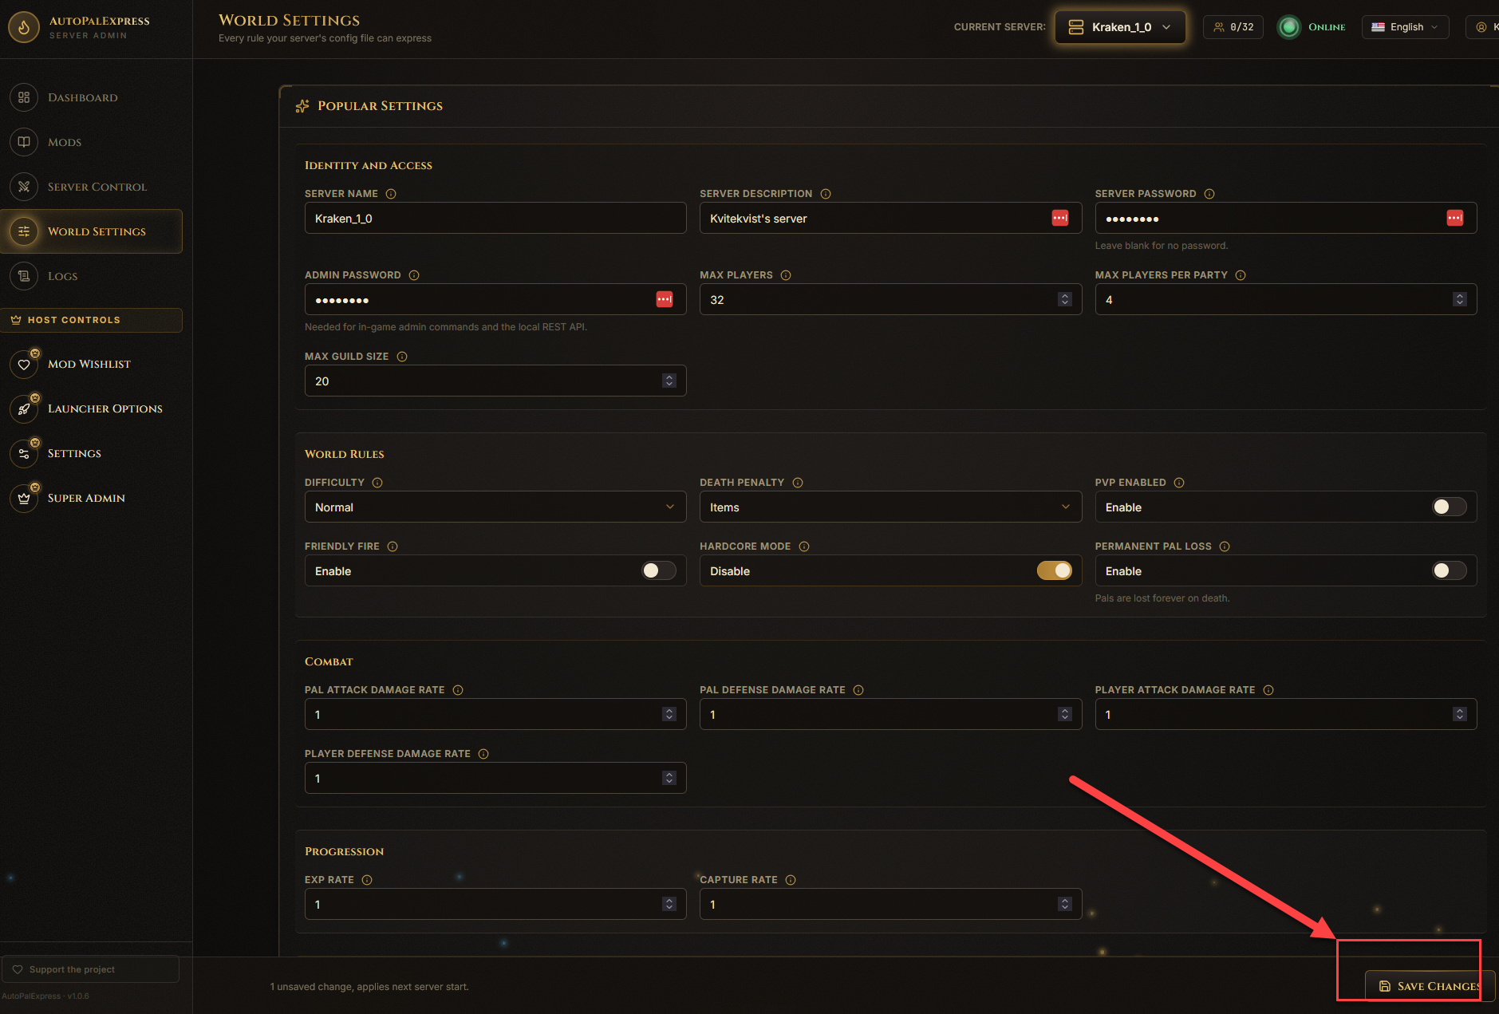Viewport: 1499px width, 1014px height.
Task: Show info for EXP Rate
Action: [367, 880]
